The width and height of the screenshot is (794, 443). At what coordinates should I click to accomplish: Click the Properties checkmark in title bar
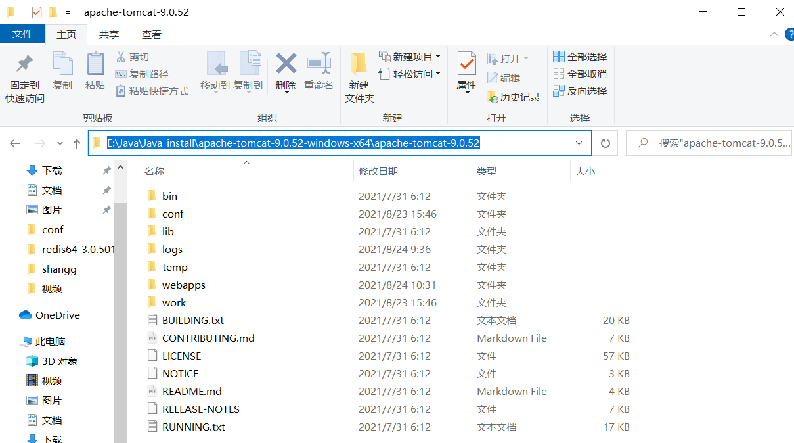tap(36, 12)
